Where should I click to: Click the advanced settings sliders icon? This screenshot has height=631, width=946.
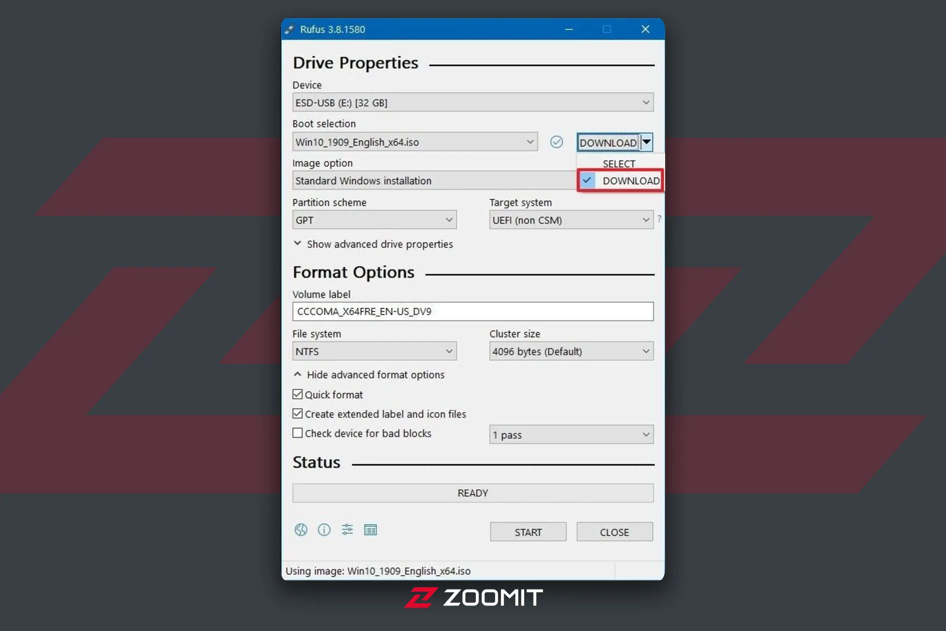346,529
